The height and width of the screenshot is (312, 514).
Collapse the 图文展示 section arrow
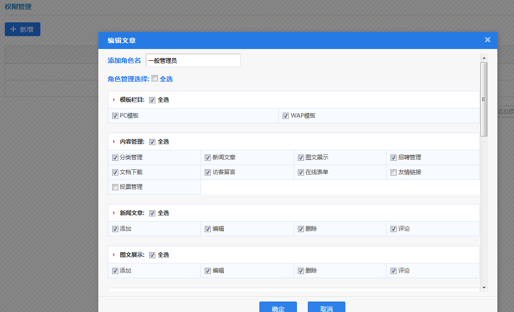pyautogui.click(x=114, y=255)
